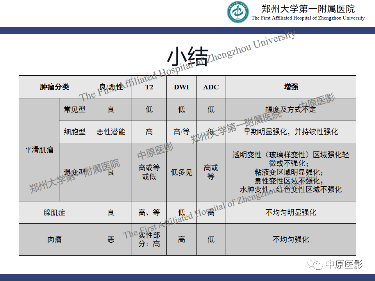This screenshot has width=375, height=281.
Task: Click the 低多见 DWI cell
Action: point(182,172)
